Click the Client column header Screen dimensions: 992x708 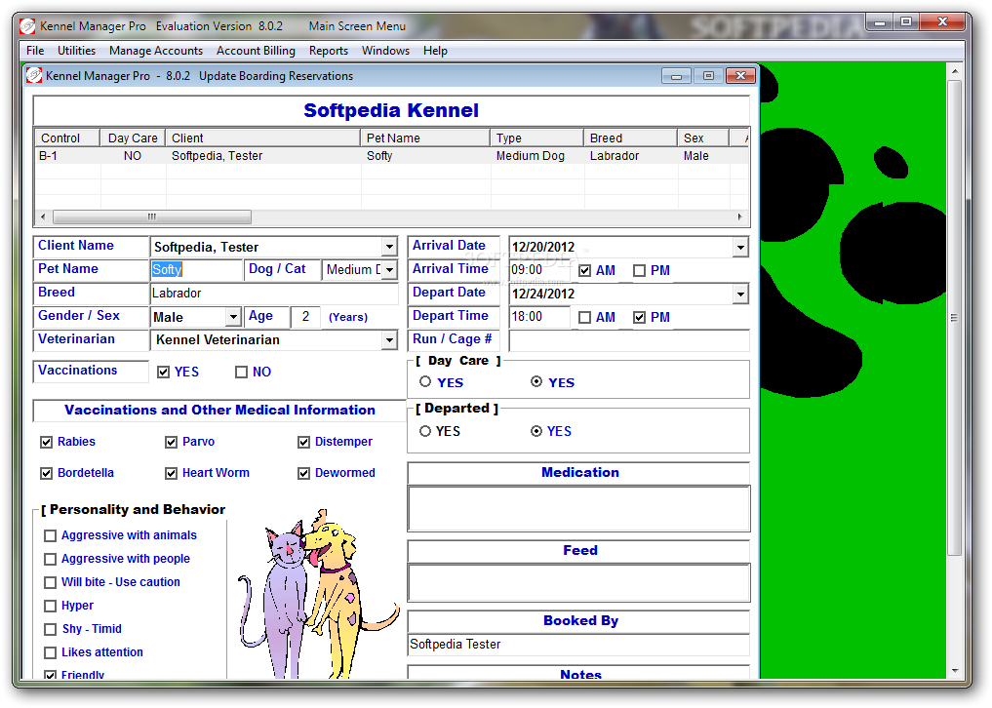263,138
